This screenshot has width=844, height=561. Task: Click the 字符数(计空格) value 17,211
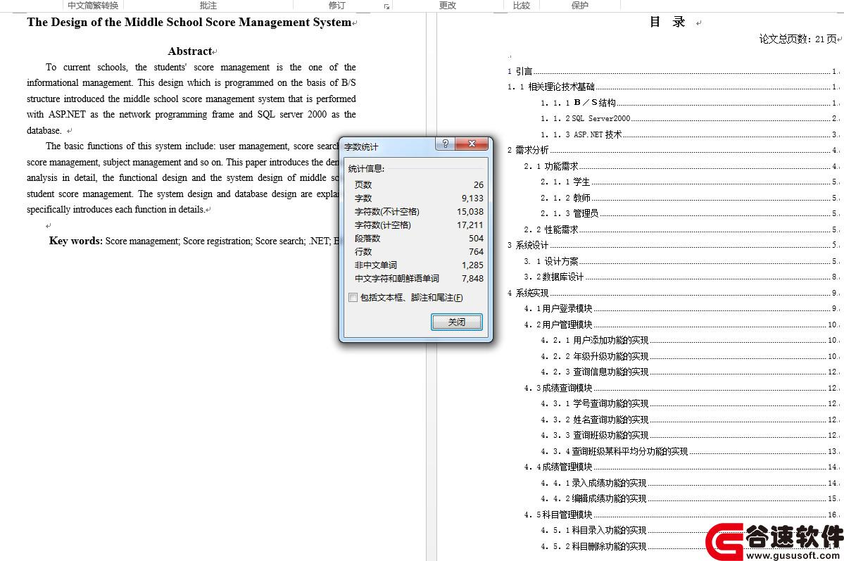point(470,225)
